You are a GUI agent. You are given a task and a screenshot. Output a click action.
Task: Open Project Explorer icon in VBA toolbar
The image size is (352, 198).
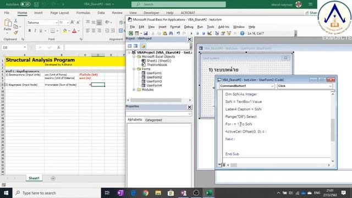tap(217, 34)
